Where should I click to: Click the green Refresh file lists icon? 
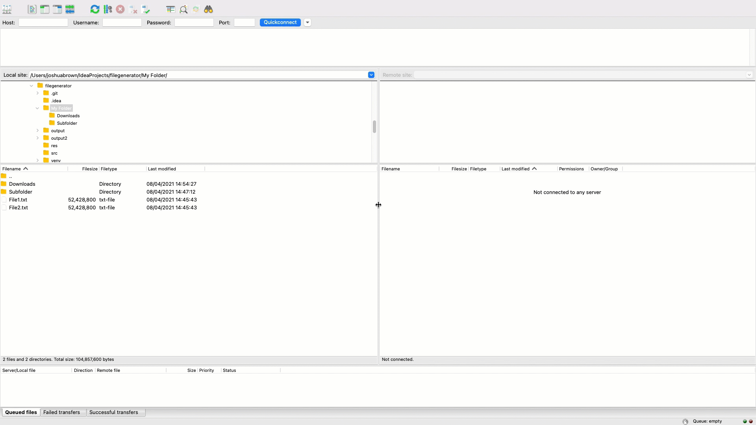95,9
